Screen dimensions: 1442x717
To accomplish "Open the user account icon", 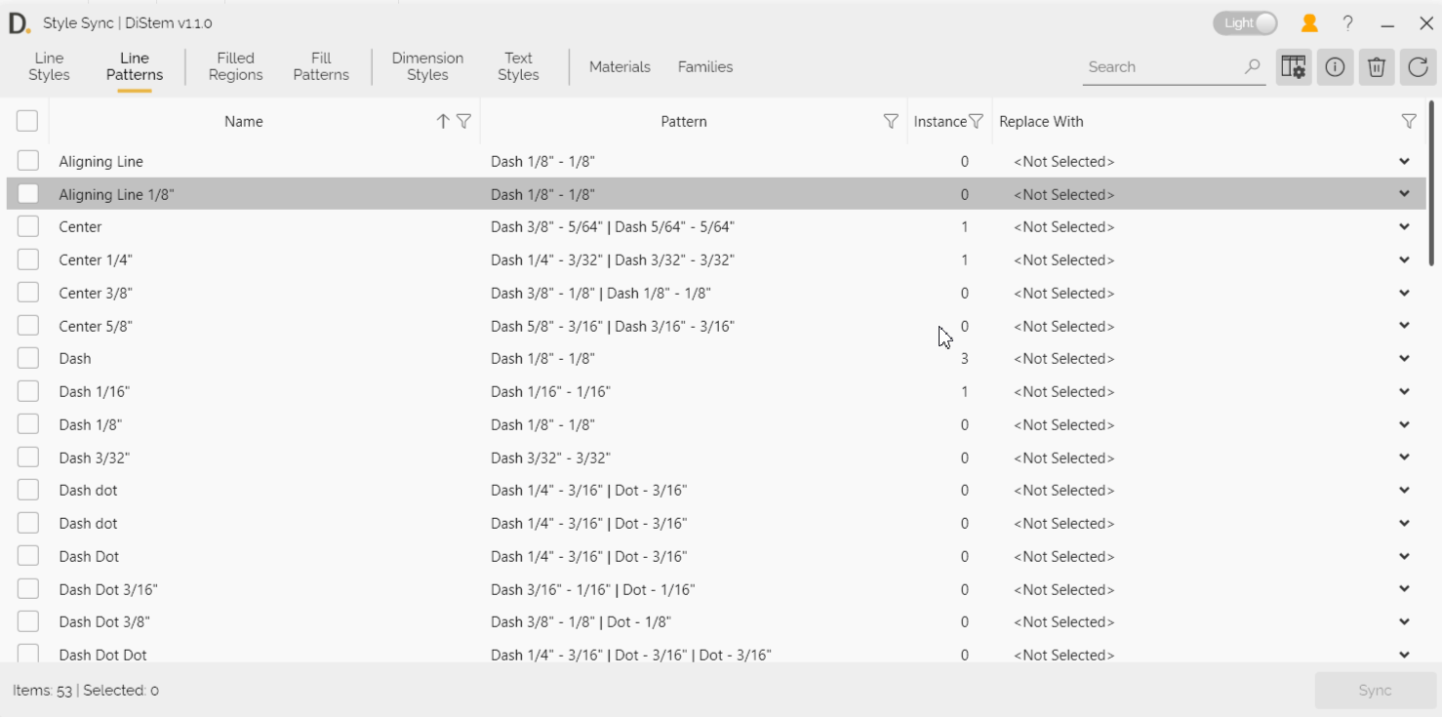I will click(1309, 22).
